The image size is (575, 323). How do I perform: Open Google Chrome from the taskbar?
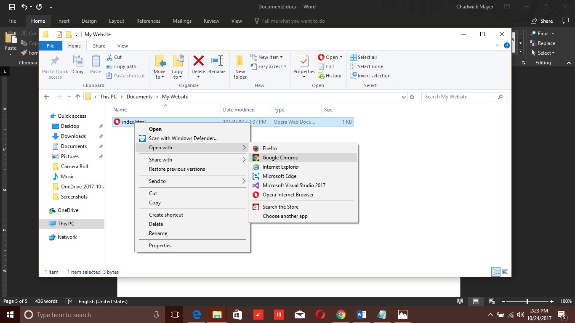(x=341, y=315)
